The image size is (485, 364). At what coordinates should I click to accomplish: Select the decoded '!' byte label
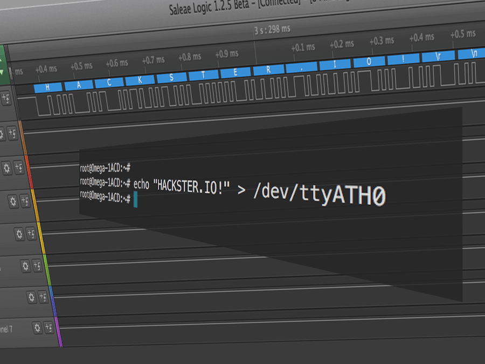[x=403, y=58]
